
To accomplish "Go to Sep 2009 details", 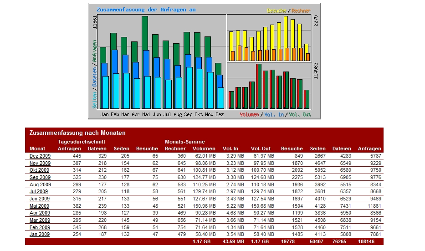I will [x=40, y=177].
